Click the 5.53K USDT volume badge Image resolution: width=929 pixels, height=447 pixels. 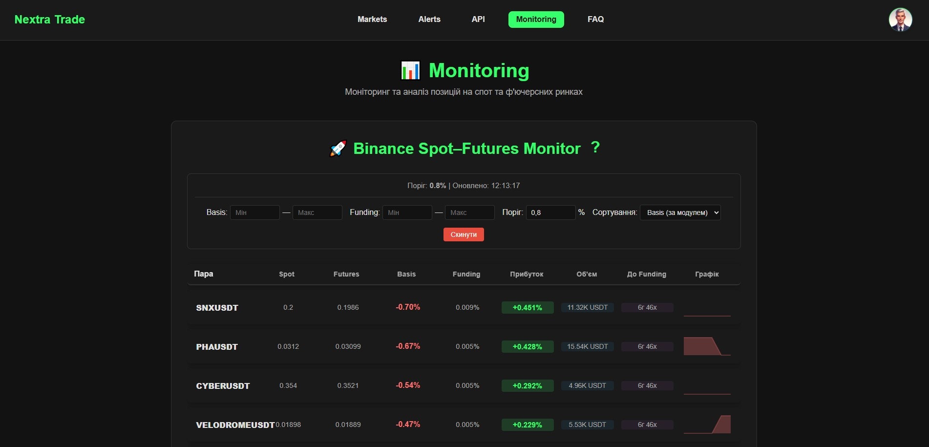click(588, 425)
